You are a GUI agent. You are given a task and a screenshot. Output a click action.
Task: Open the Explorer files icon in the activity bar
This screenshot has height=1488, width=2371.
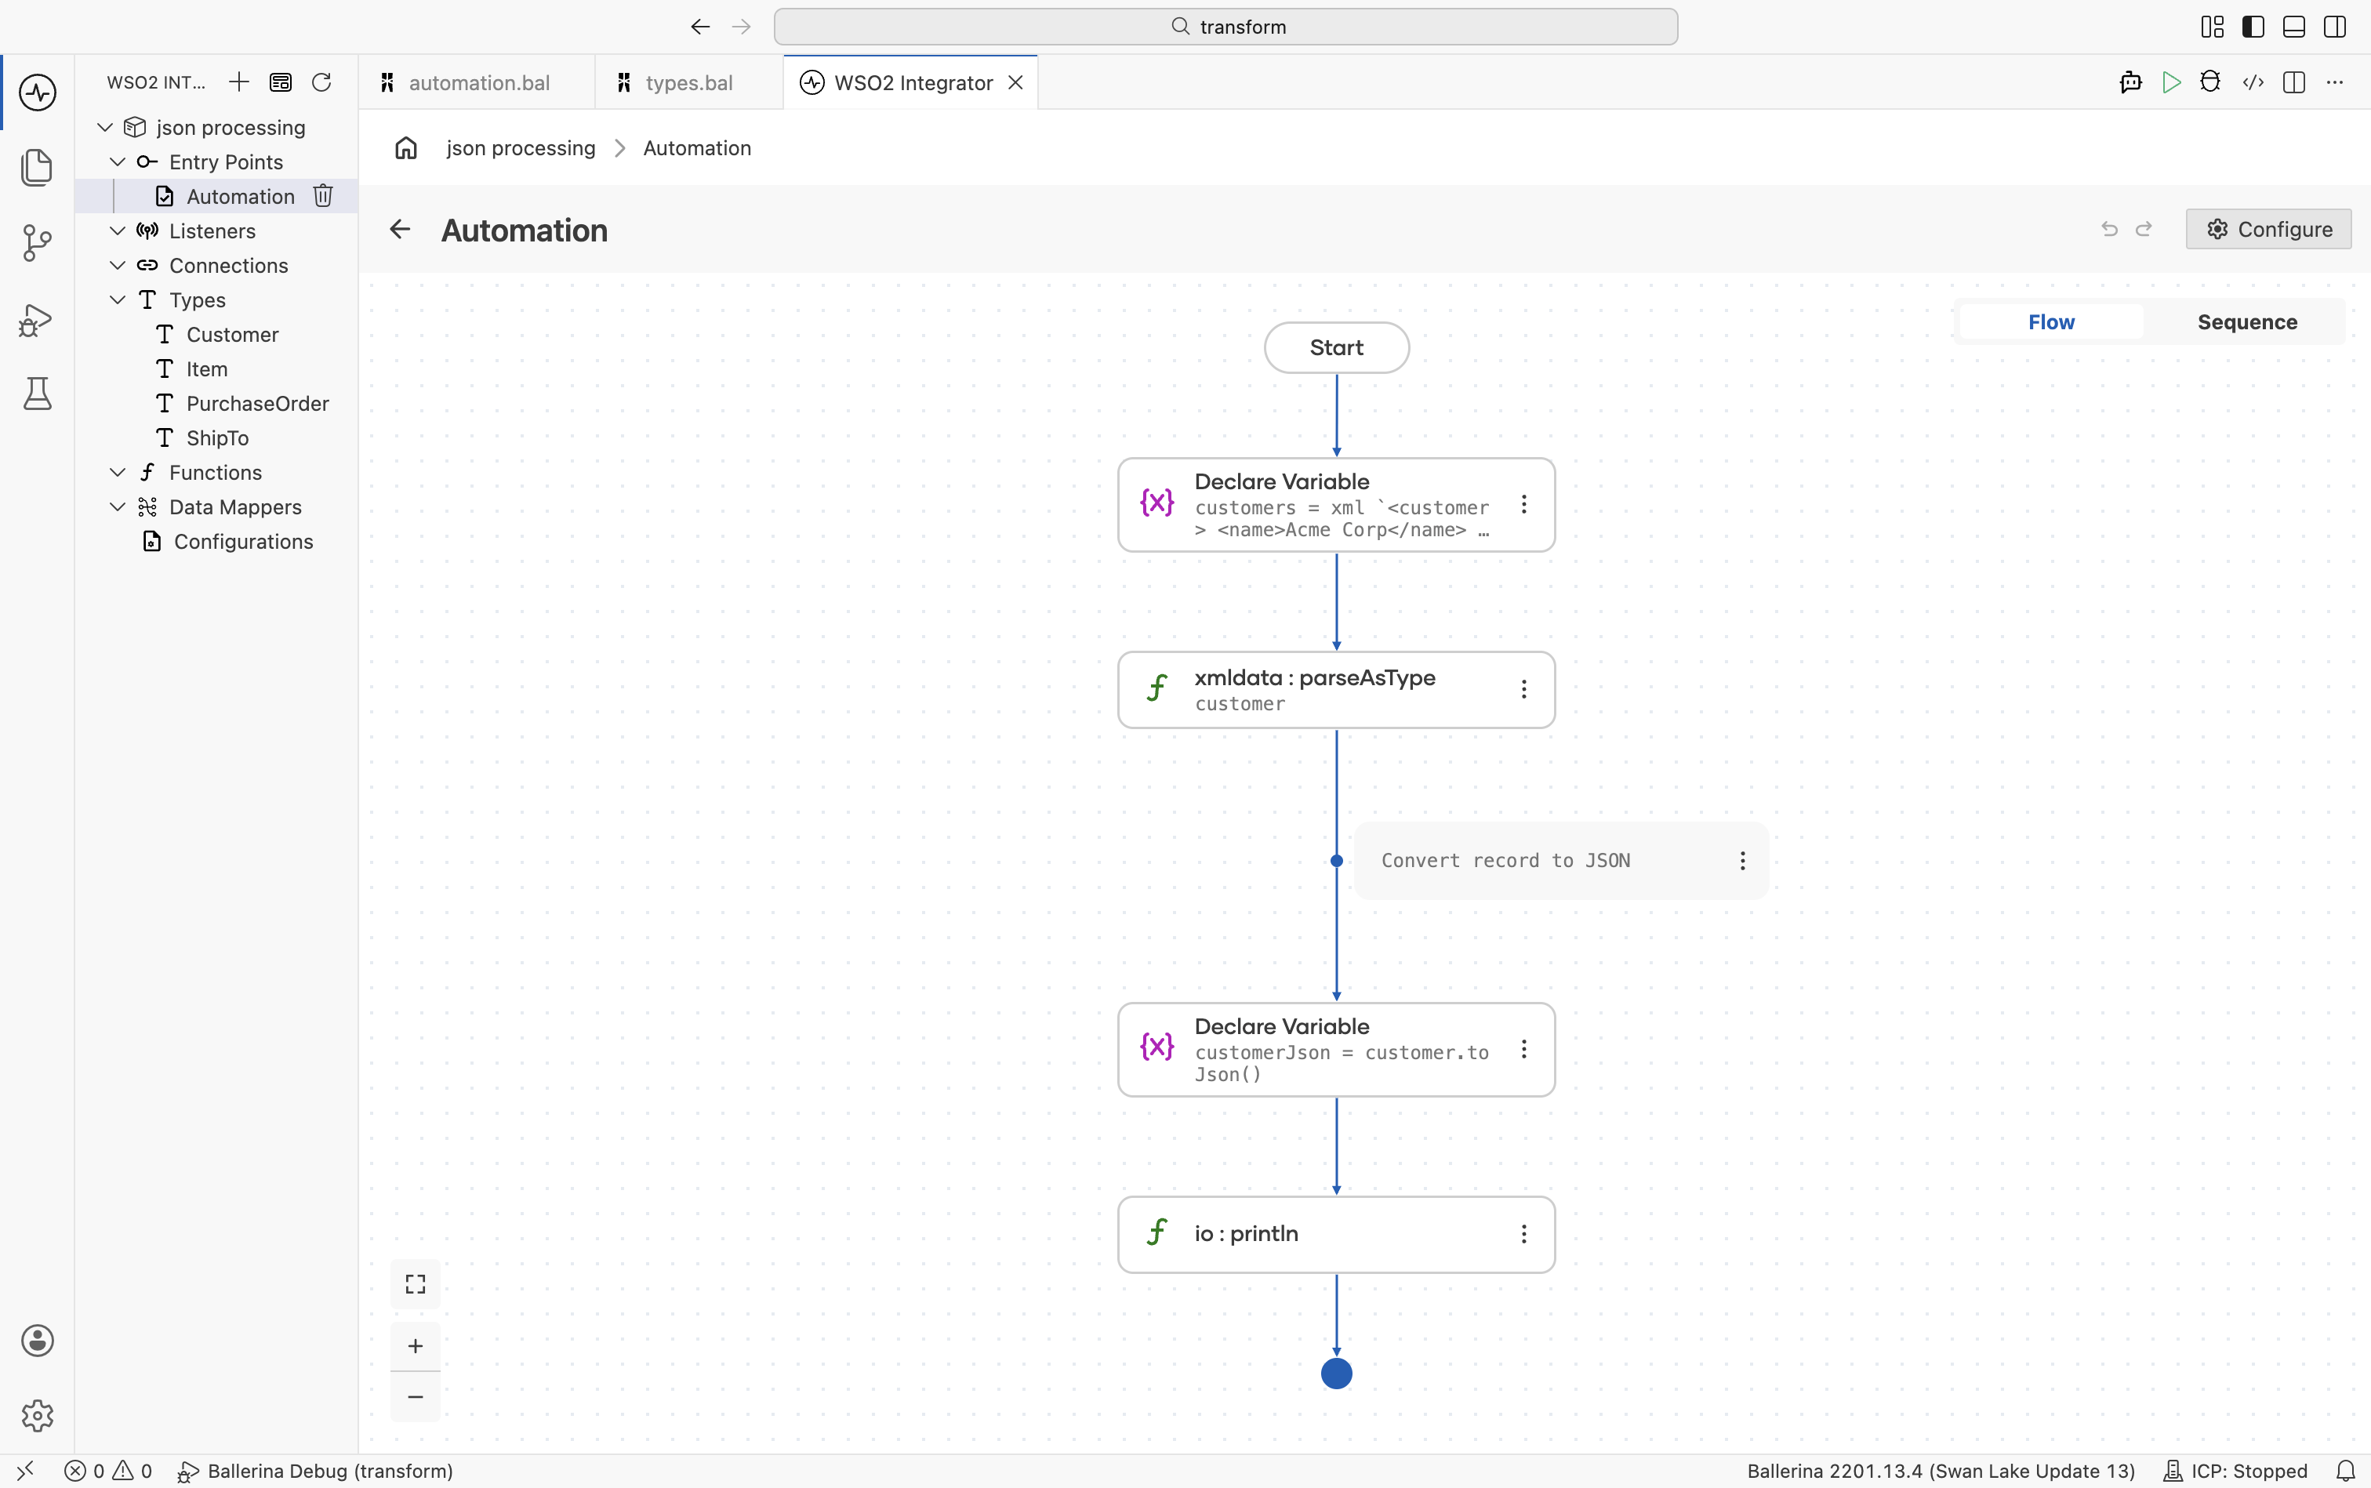coord(38,167)
